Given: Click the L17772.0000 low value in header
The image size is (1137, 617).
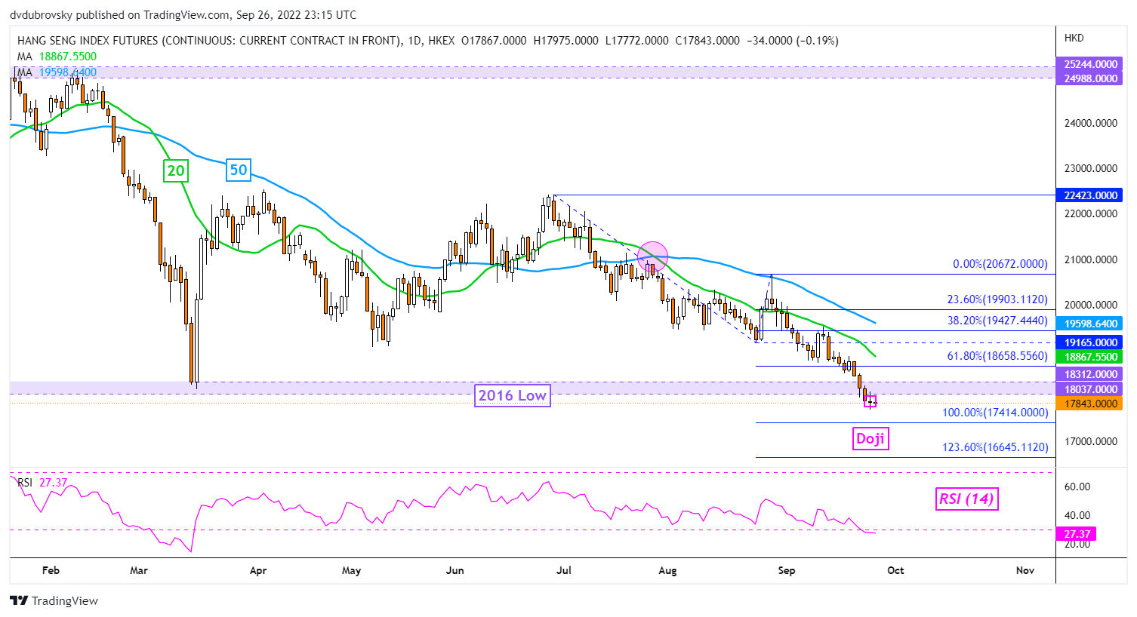Looking at the screenshot, I should [637, 41].
